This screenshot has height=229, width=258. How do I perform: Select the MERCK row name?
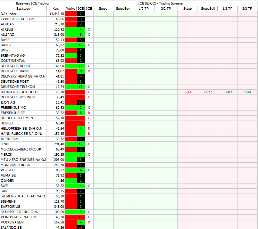click(6, 155)
